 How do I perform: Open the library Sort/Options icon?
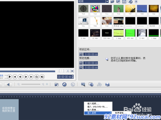pyautogui.click(x=124, y=2)
